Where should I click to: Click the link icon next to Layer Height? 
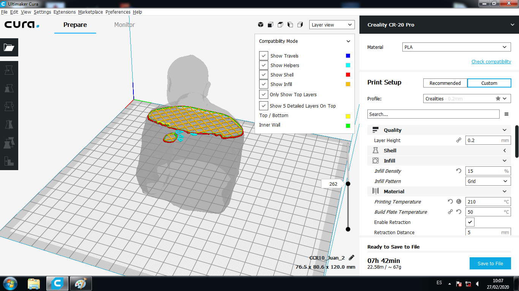(x=459, y=140)
